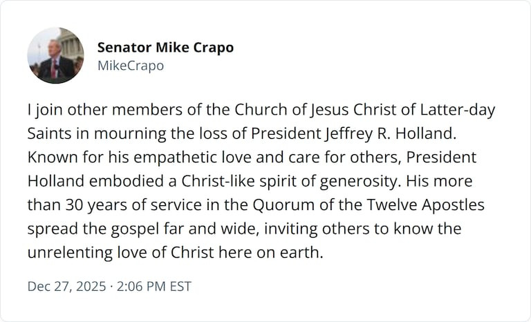Click the MikeCrapo username handle

pos(131,66)
